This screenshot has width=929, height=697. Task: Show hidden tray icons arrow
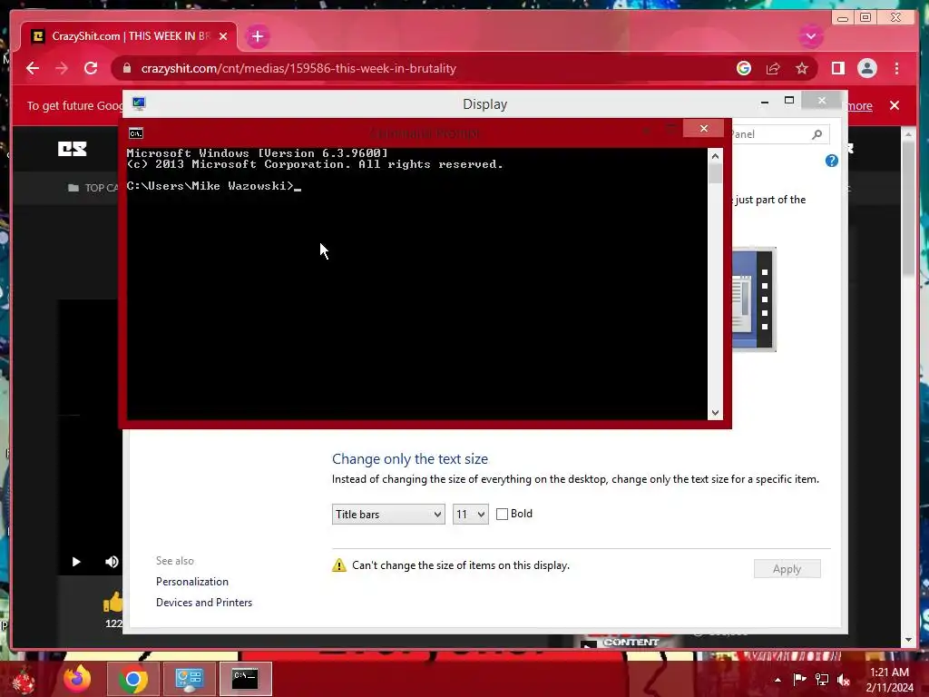click(x=777, y=680)
